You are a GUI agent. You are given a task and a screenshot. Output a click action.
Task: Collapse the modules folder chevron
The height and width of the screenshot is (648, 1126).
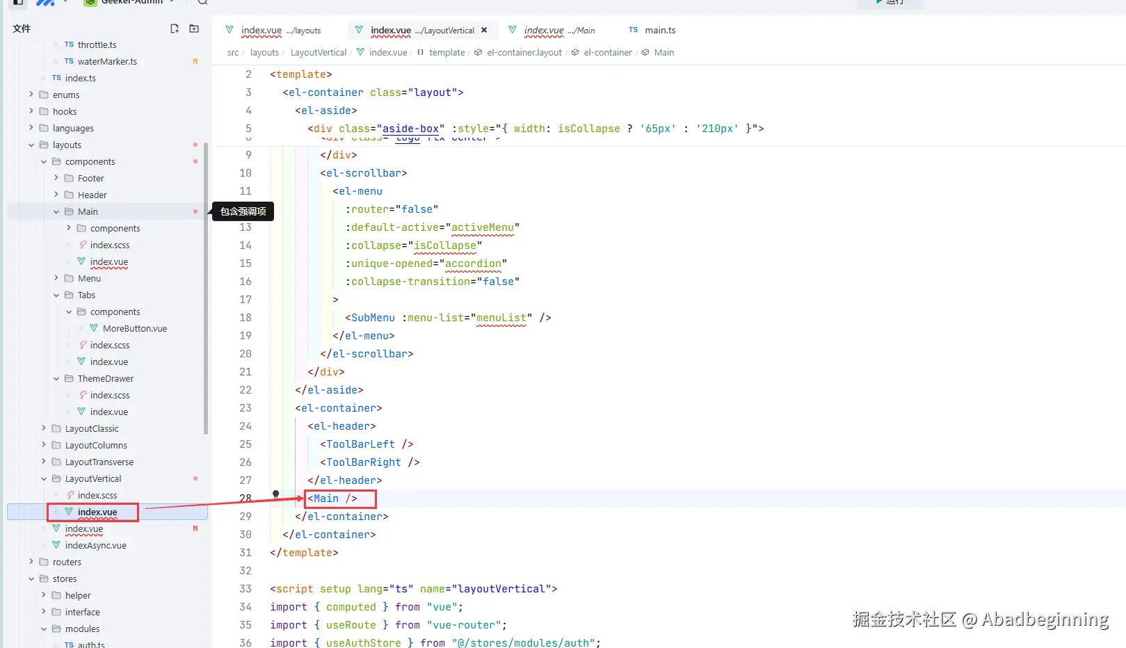tap(44, 629)
